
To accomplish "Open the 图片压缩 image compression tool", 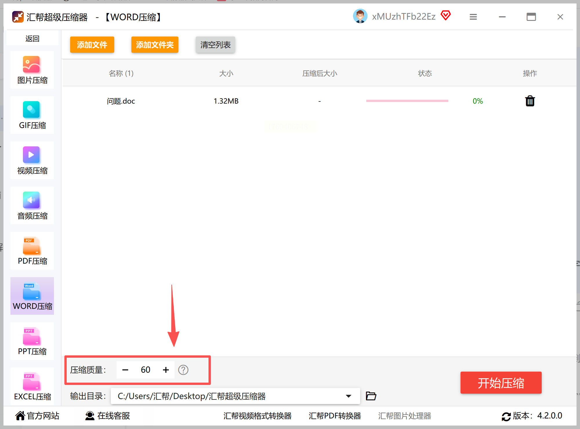I will 32,70.
